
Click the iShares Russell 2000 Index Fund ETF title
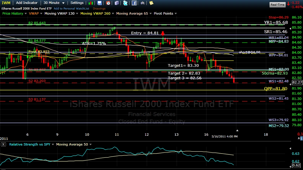coord(27,8)
